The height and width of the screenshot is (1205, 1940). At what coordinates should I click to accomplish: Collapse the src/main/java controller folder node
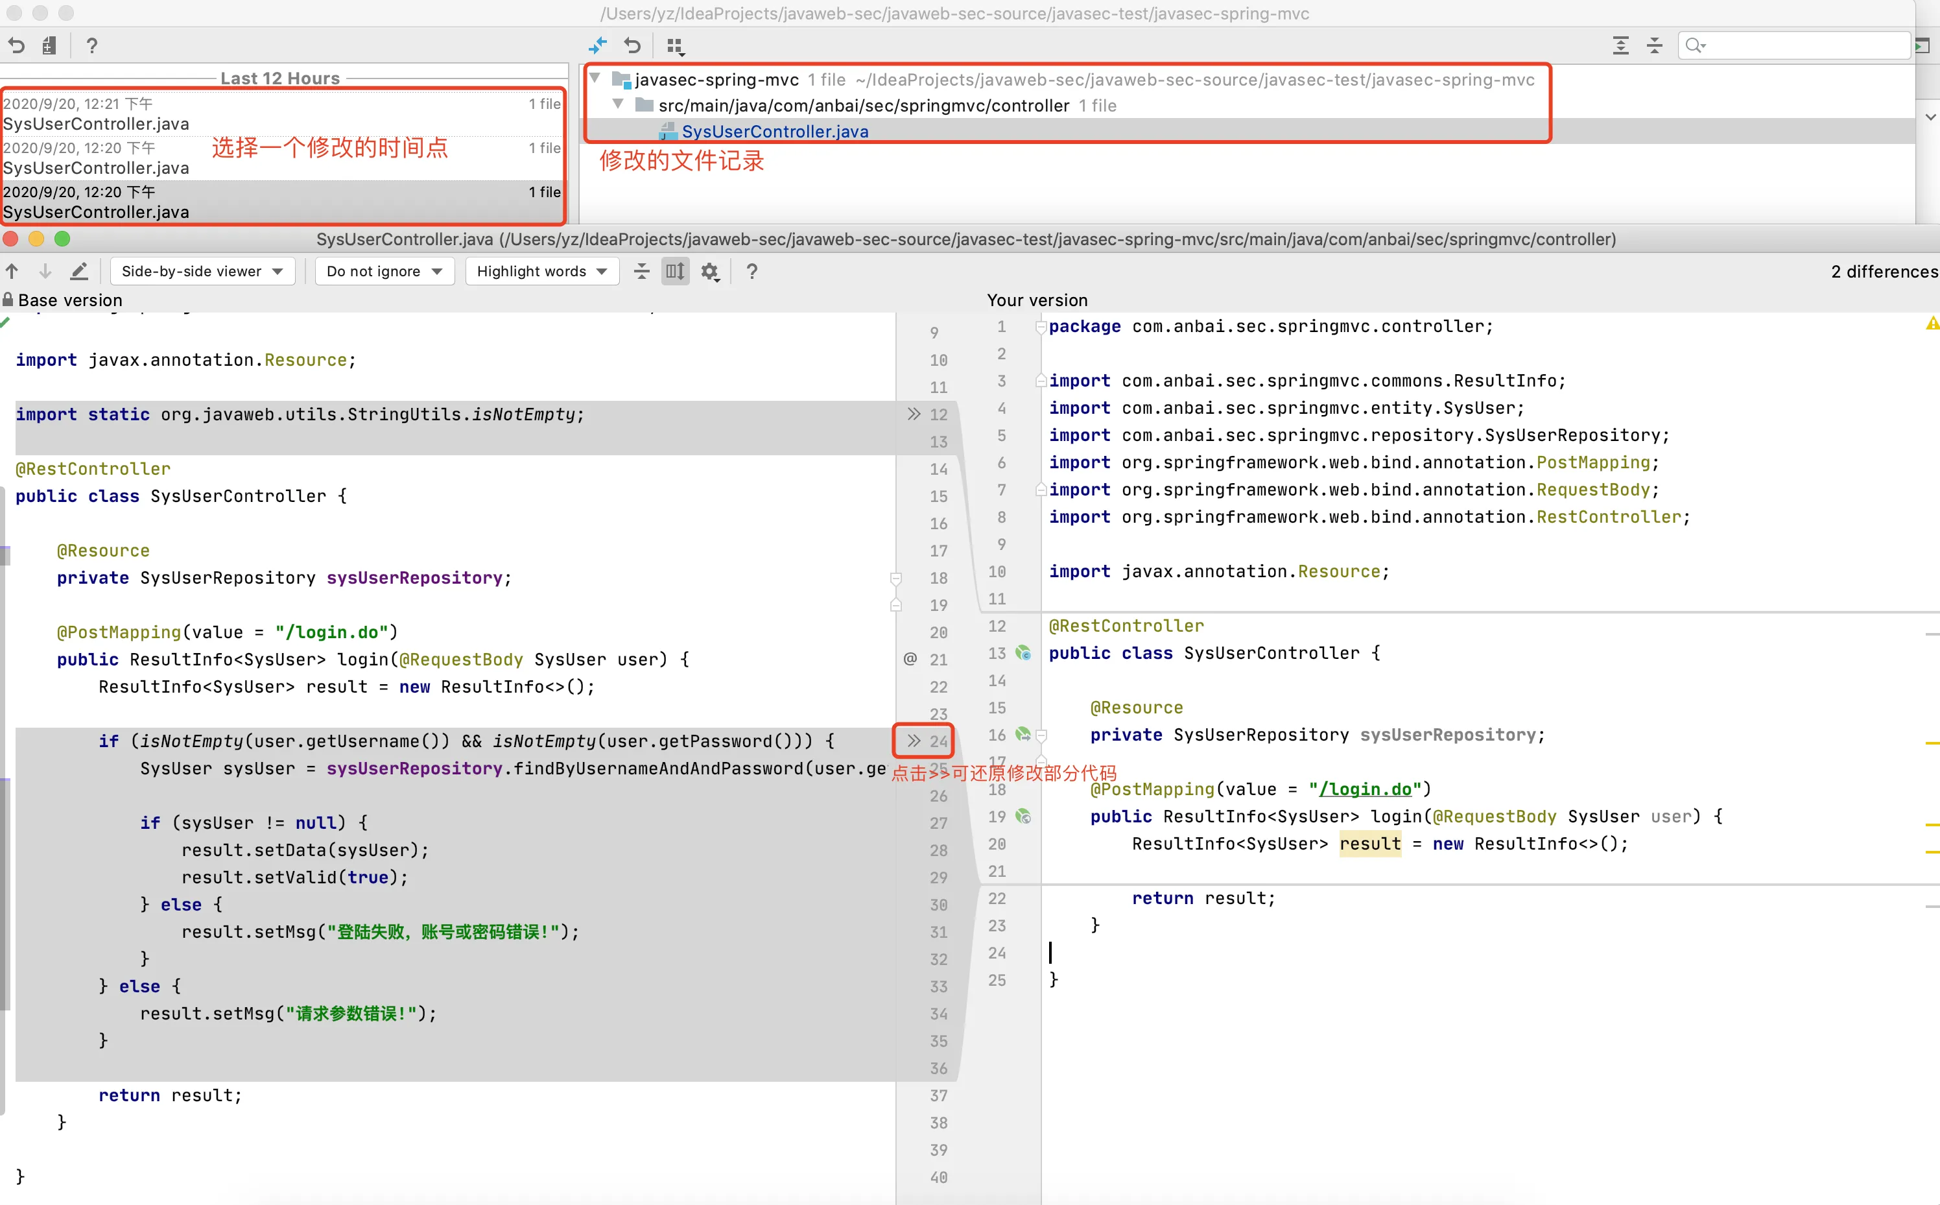(619, 104)
